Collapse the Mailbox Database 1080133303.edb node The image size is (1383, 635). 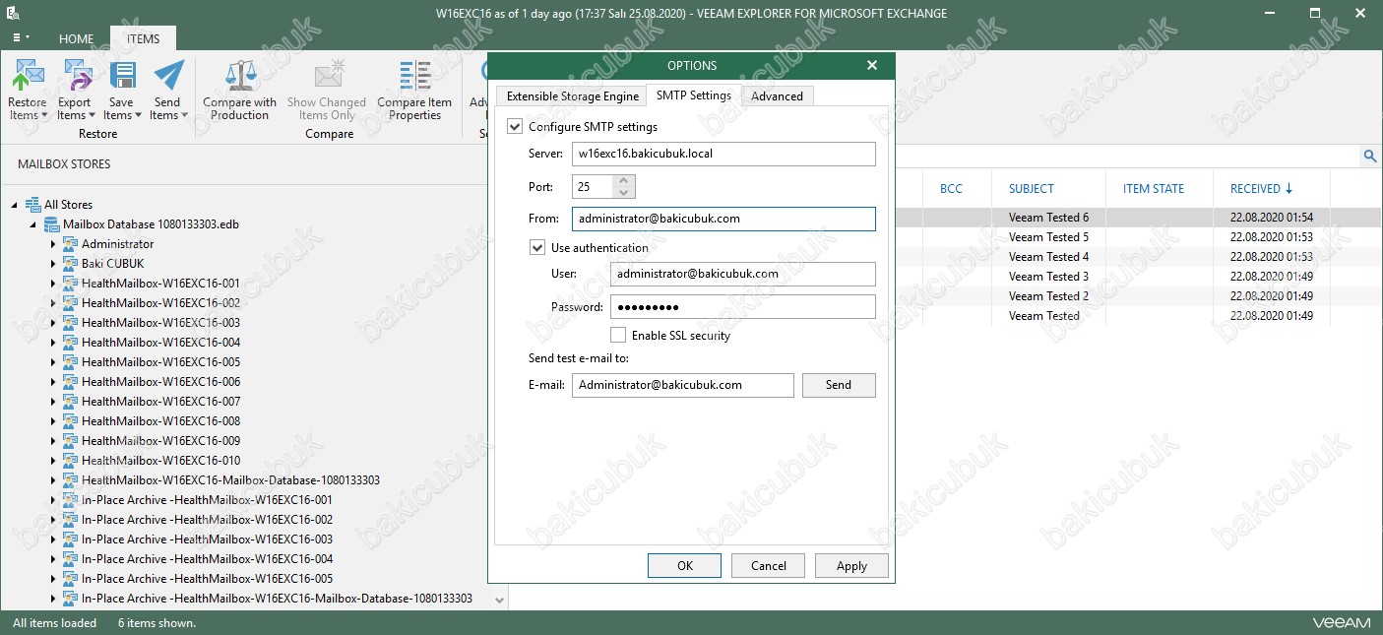33,224
